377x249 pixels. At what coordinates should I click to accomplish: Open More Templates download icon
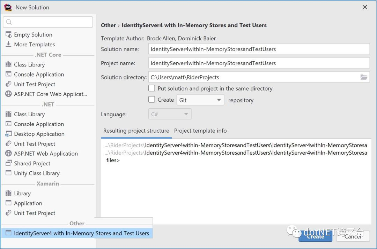(x=8, y=44)
